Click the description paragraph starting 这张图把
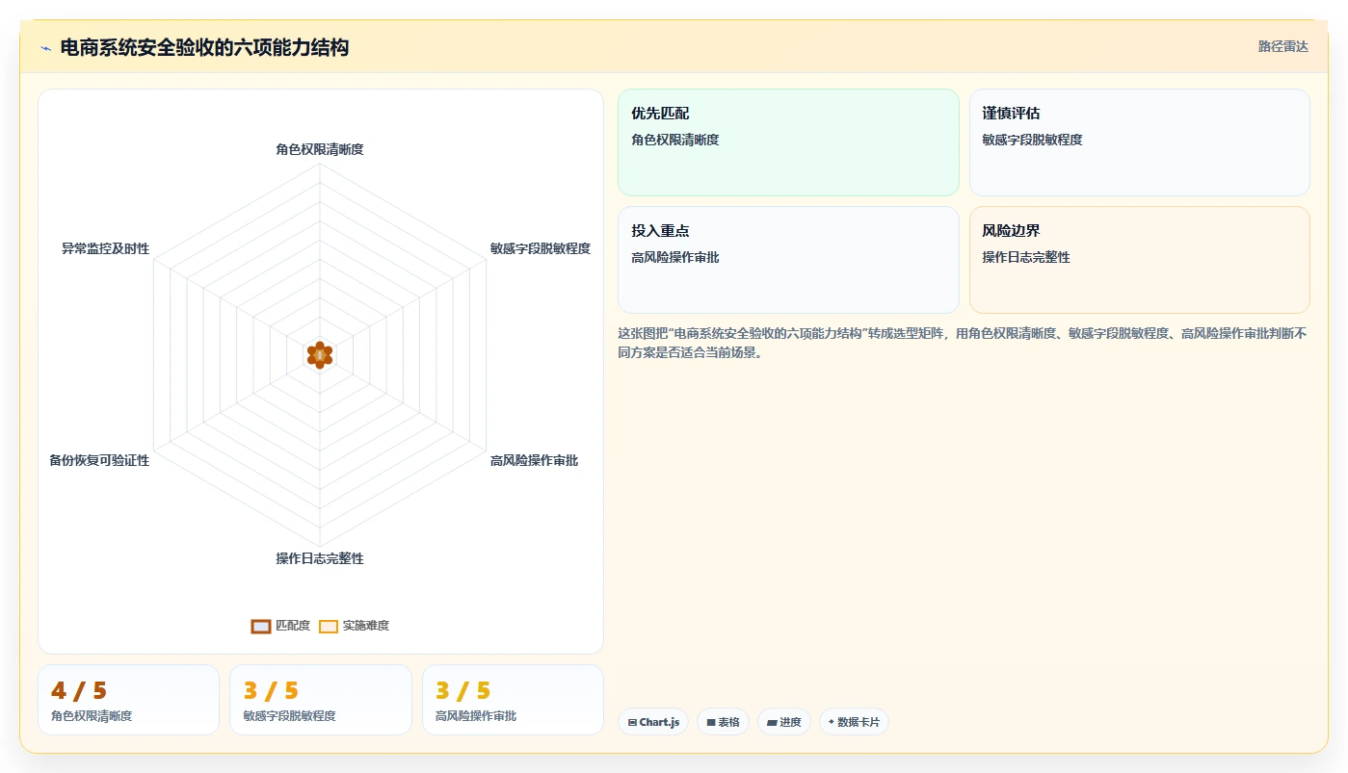The image size is (1348, 773). point(963,343)
